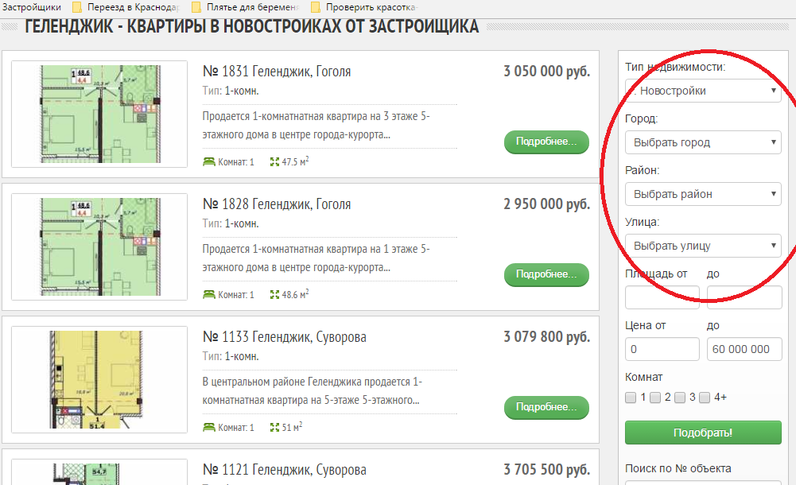Open the 'Платье для беремен' bookmark folder

[246, 7]
